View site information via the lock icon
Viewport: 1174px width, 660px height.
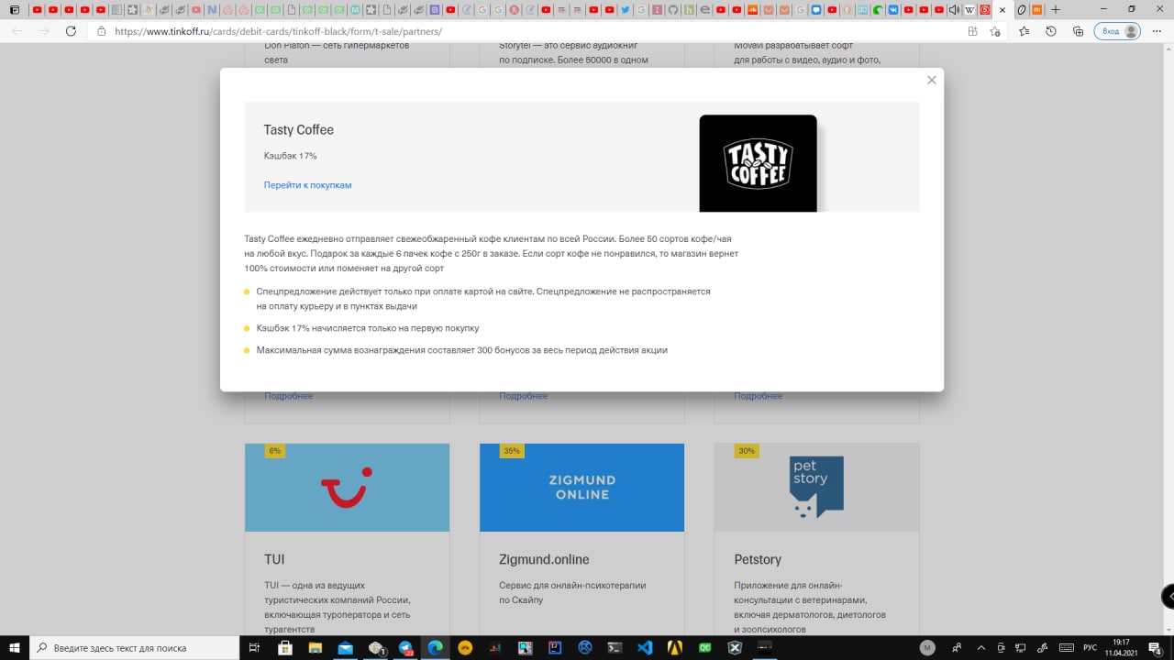click(102, 31)
